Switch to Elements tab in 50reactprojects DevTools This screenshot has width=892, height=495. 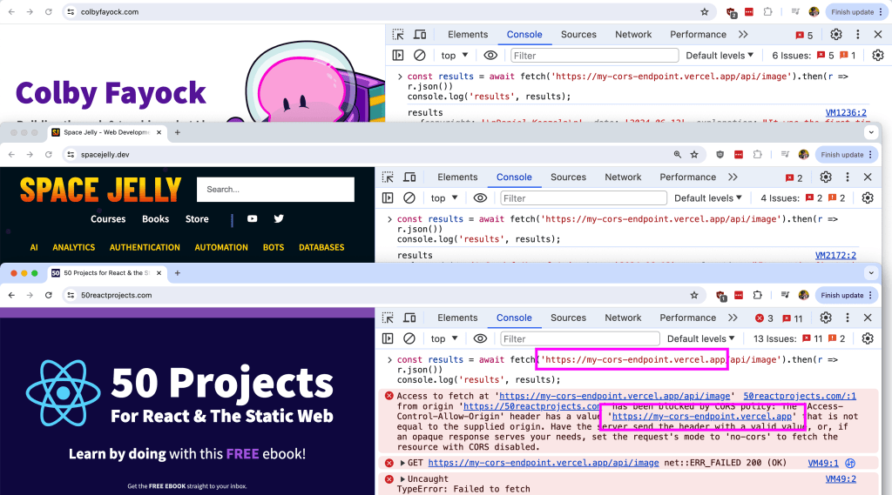pyautogui.click(x=457, y=318)
